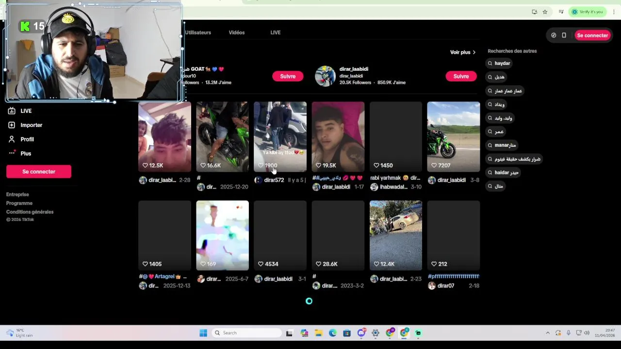Open Settings gear from the taskbar
Screen dimensions: 621x349
tap(376, 333)
